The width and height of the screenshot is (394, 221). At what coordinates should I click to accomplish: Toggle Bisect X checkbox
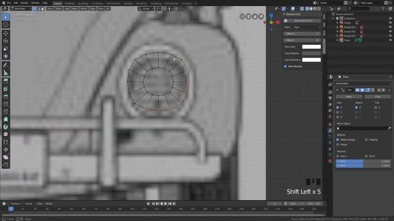click(356, 107)
